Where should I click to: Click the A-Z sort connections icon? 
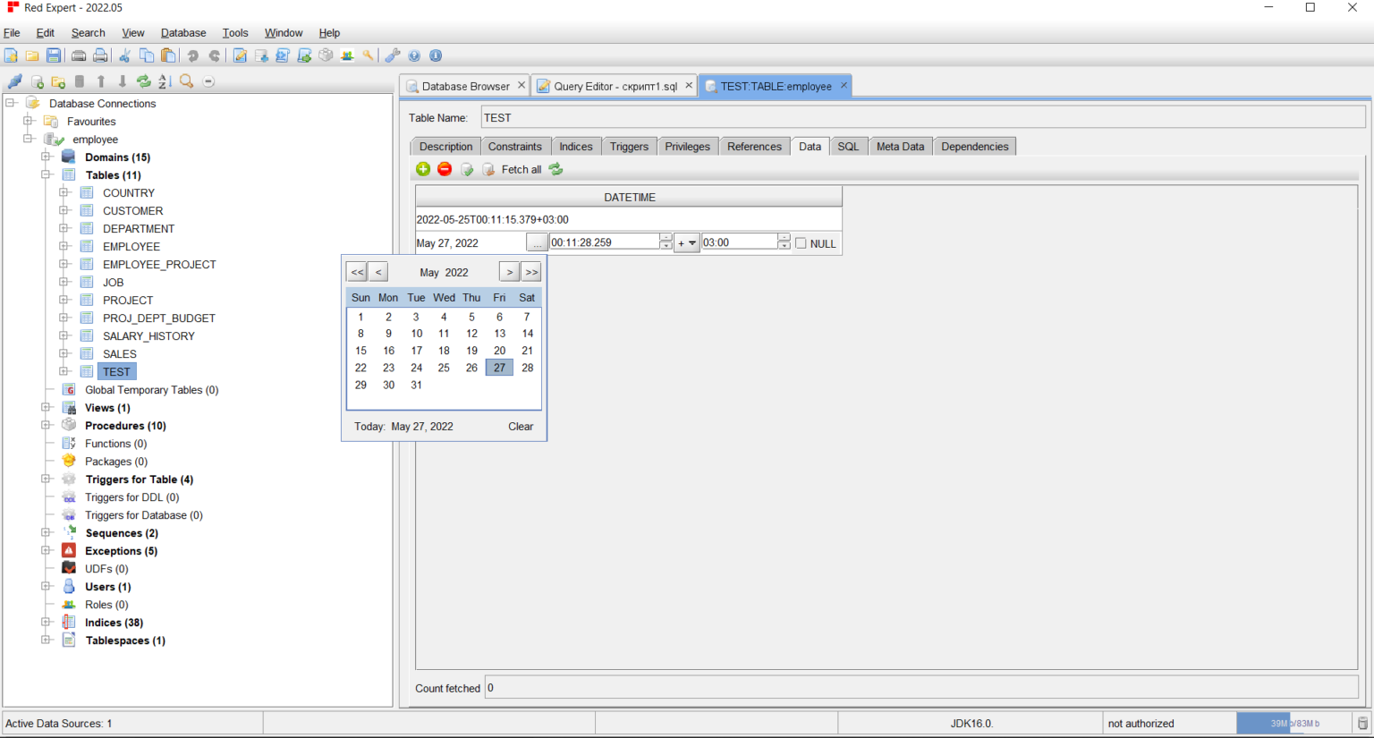pos(165,81)
